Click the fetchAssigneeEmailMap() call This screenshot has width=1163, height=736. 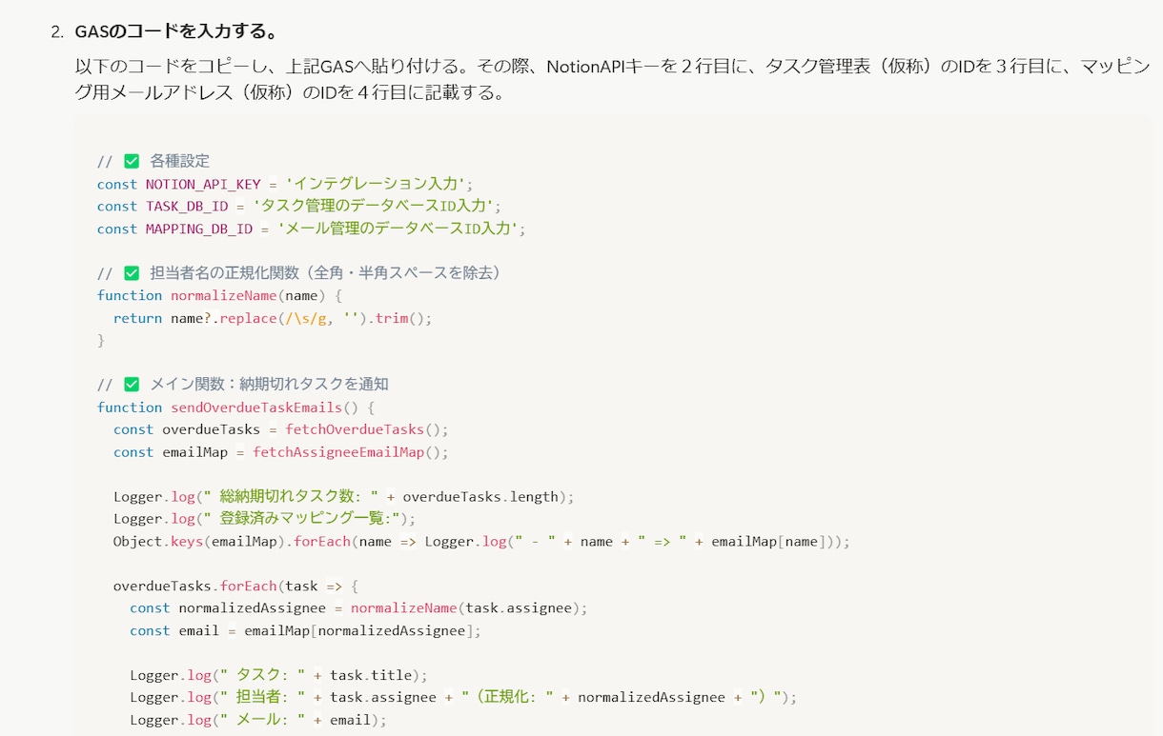350,452
